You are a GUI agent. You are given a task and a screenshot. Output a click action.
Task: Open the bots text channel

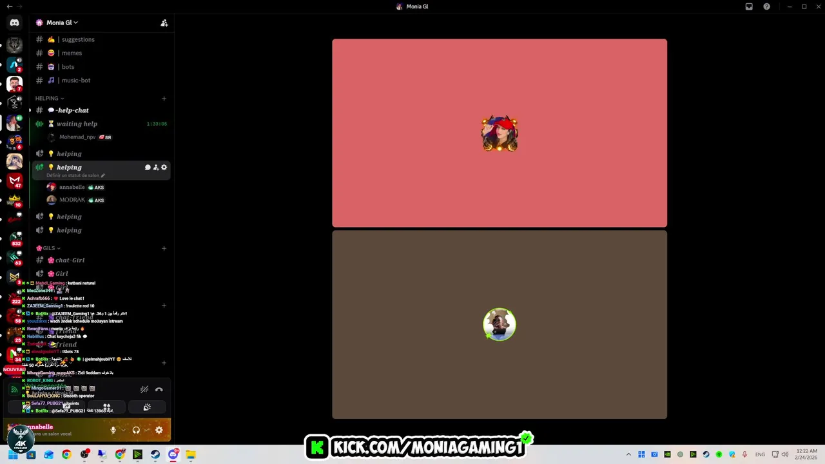(x=100, y=66)
